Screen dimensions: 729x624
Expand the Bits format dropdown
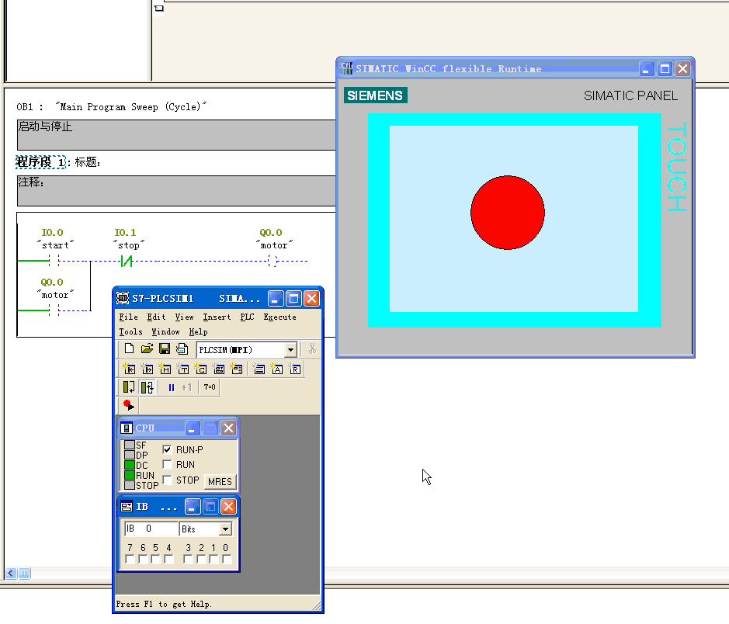coord(225,529)
